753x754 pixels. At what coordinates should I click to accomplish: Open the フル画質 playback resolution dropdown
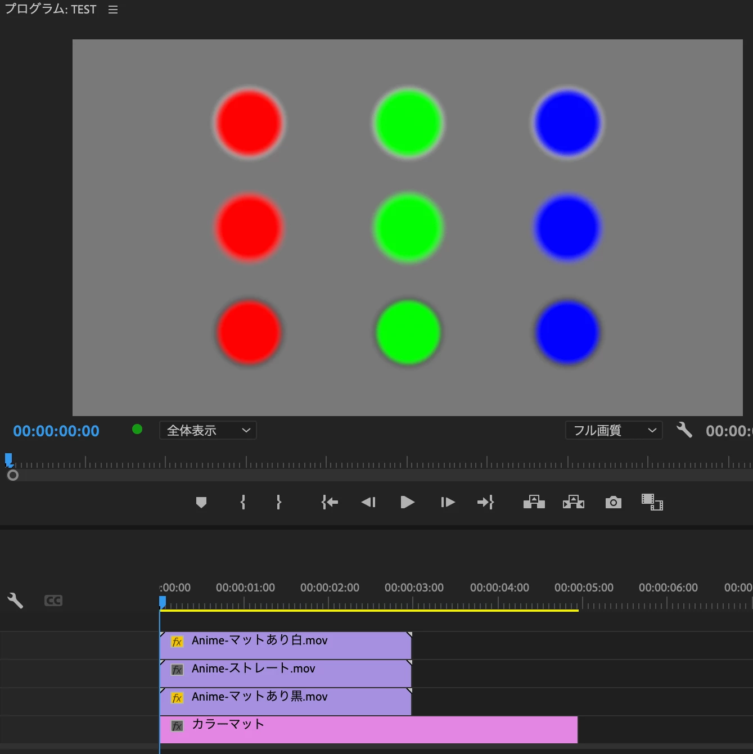614,430
